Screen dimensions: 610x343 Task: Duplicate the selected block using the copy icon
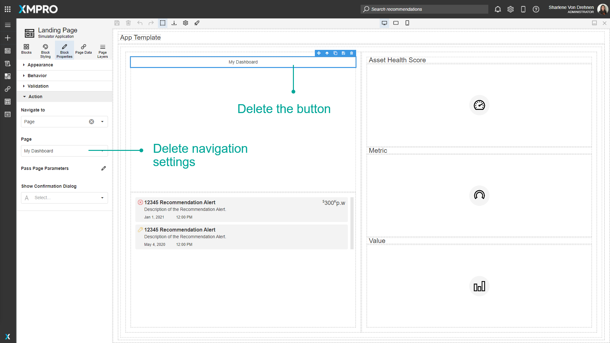tap(335, 53)
